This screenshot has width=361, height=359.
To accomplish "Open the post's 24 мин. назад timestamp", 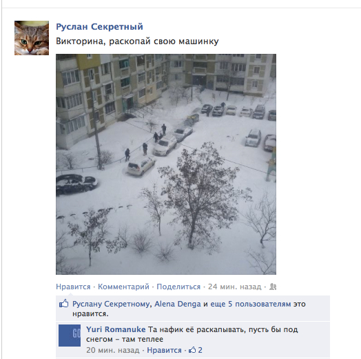I will 235,287.
